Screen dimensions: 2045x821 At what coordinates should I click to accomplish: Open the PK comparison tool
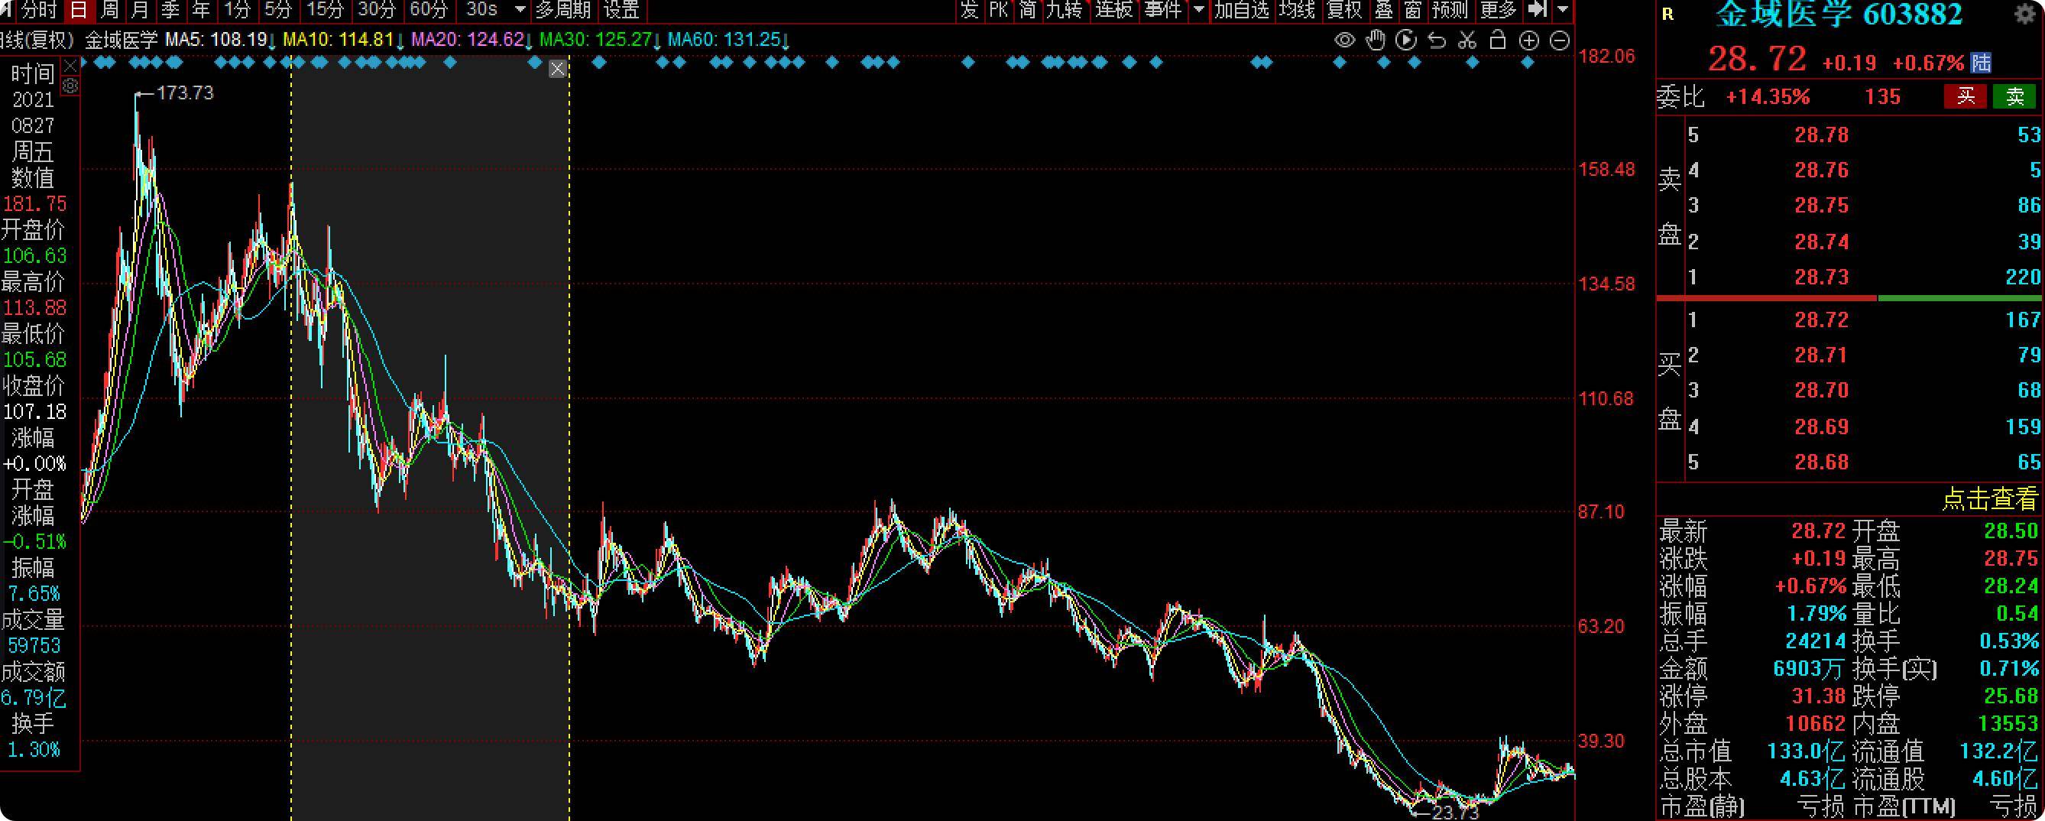(x=999, y=11)
